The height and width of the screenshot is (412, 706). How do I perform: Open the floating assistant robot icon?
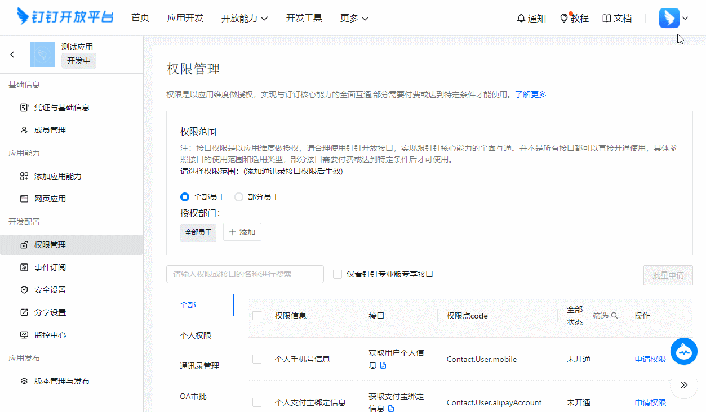pos(684,352)
